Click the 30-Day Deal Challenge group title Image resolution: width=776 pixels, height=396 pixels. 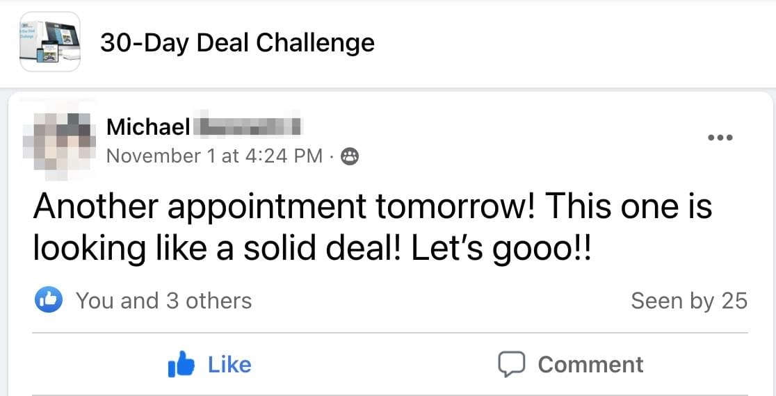coord(237,43)
